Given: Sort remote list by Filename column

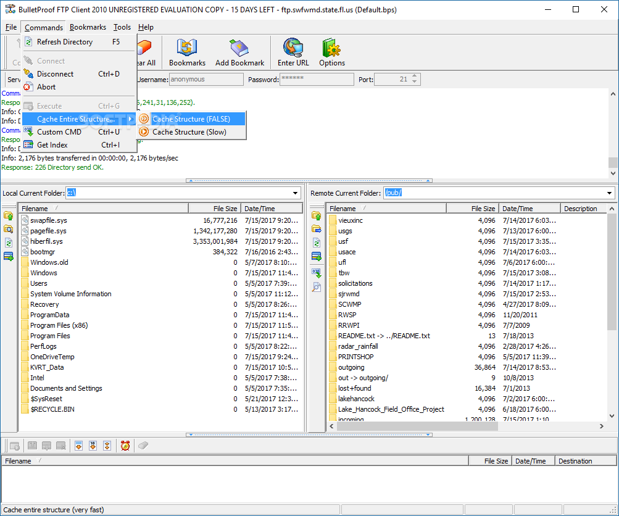Looking at the screenshot, I should tap(386, 209).
